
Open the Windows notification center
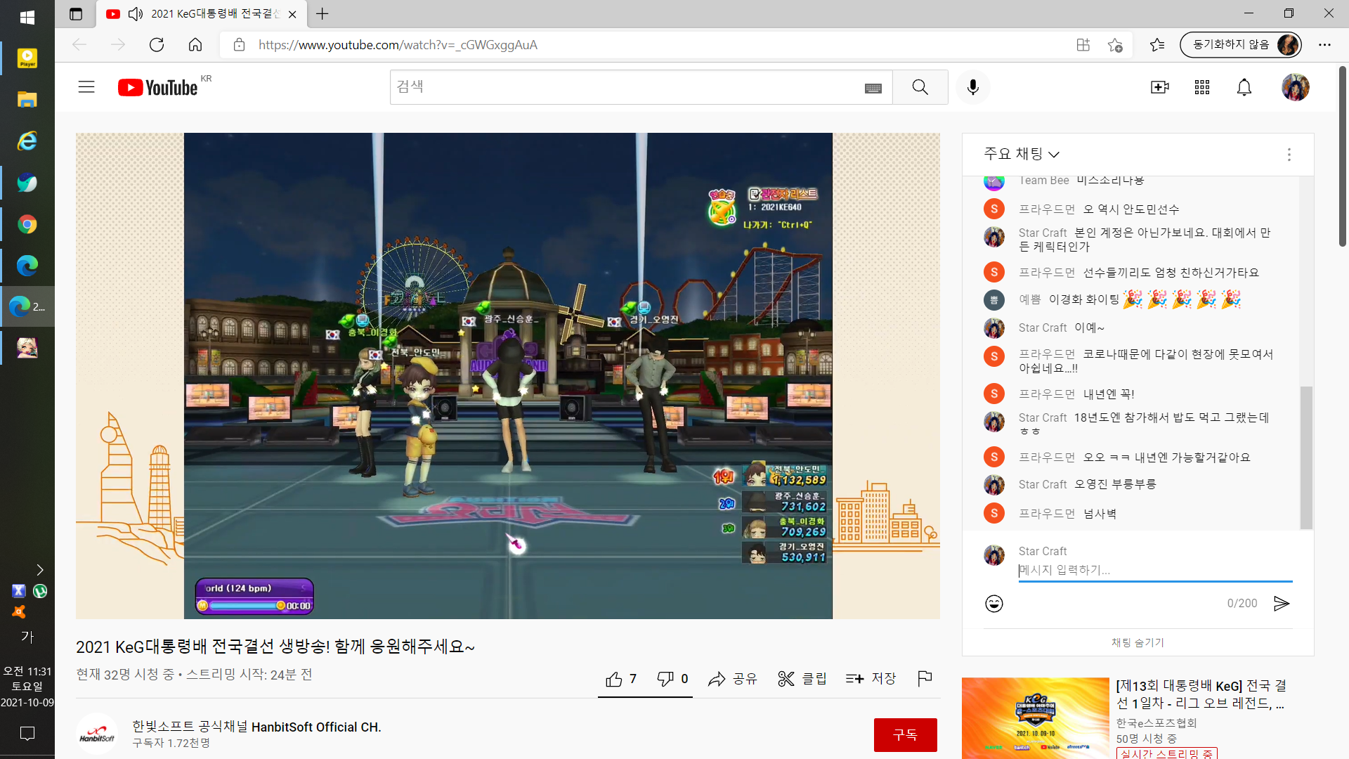point(27,734)
